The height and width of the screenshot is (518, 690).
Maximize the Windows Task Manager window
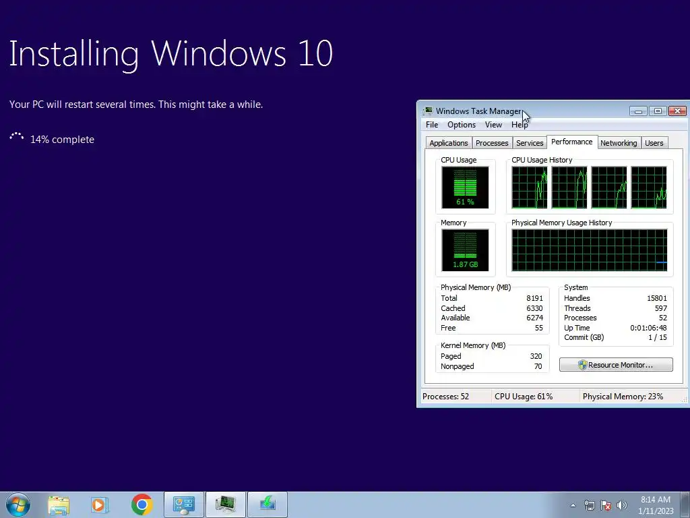point(658,111)
